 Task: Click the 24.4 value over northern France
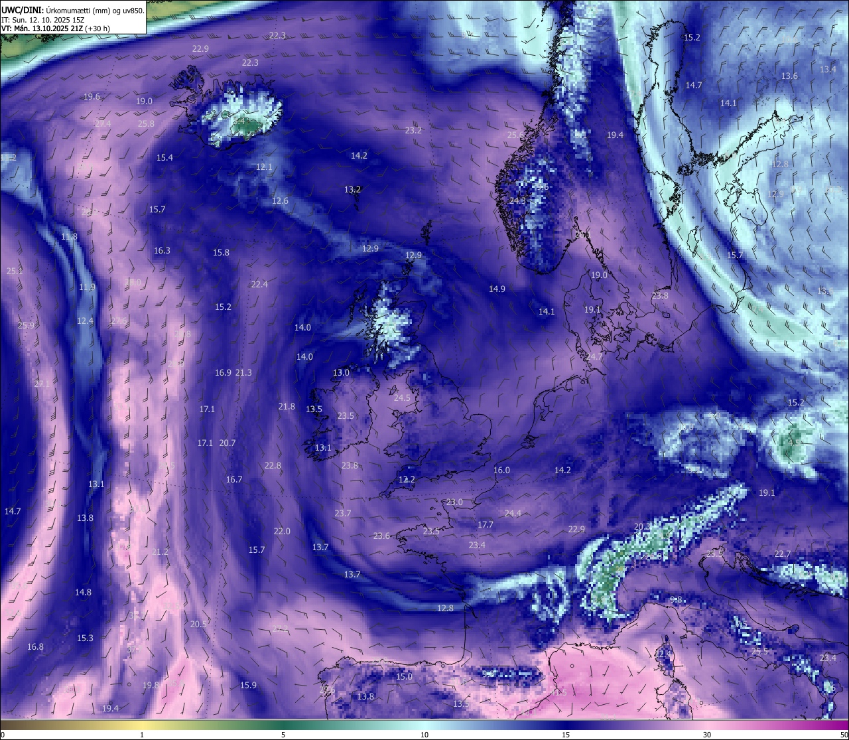[513, 514]
